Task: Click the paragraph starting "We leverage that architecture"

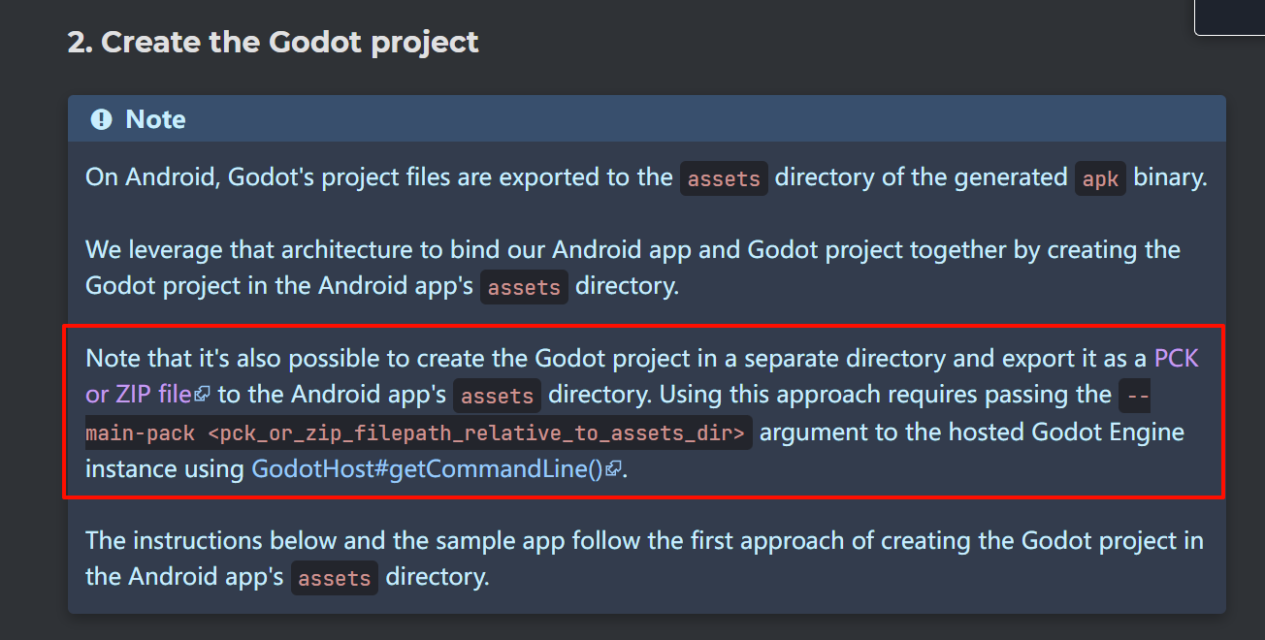Action: tap(632, 269)
